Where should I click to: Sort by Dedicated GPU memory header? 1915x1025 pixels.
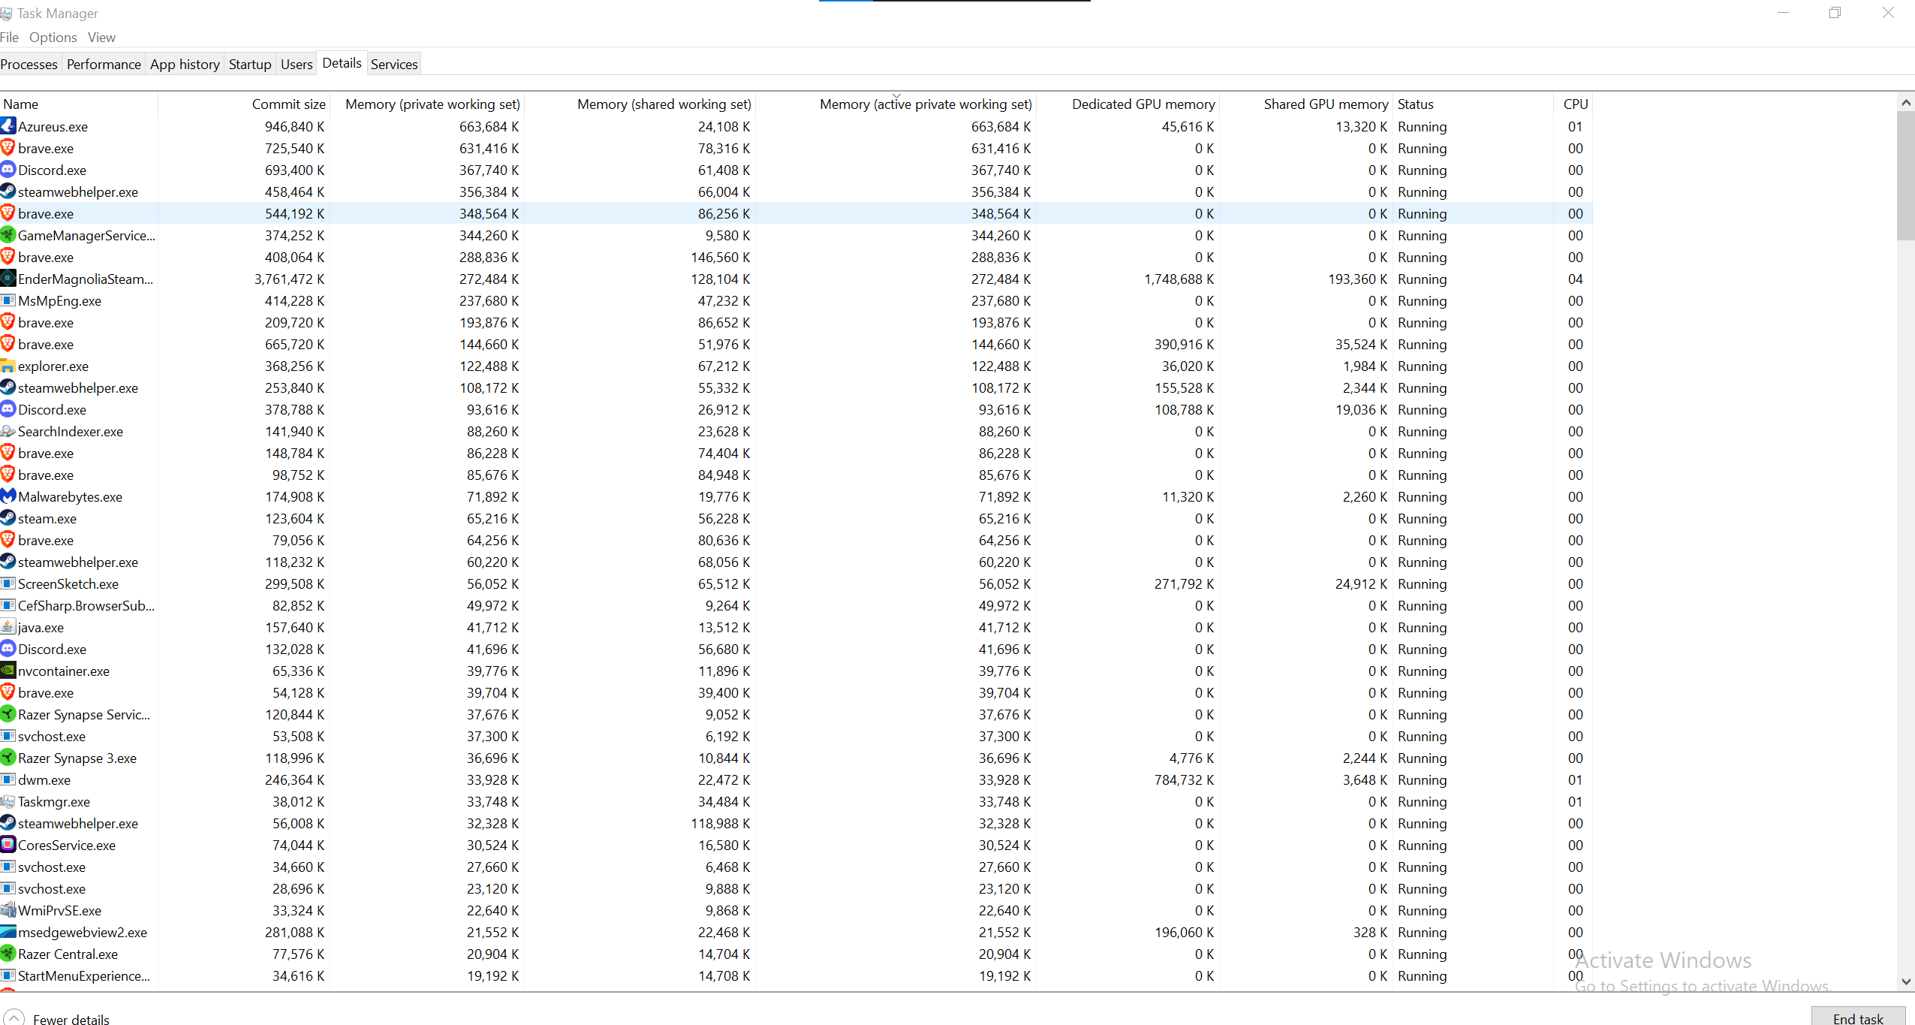click(x=1128, y=104)
